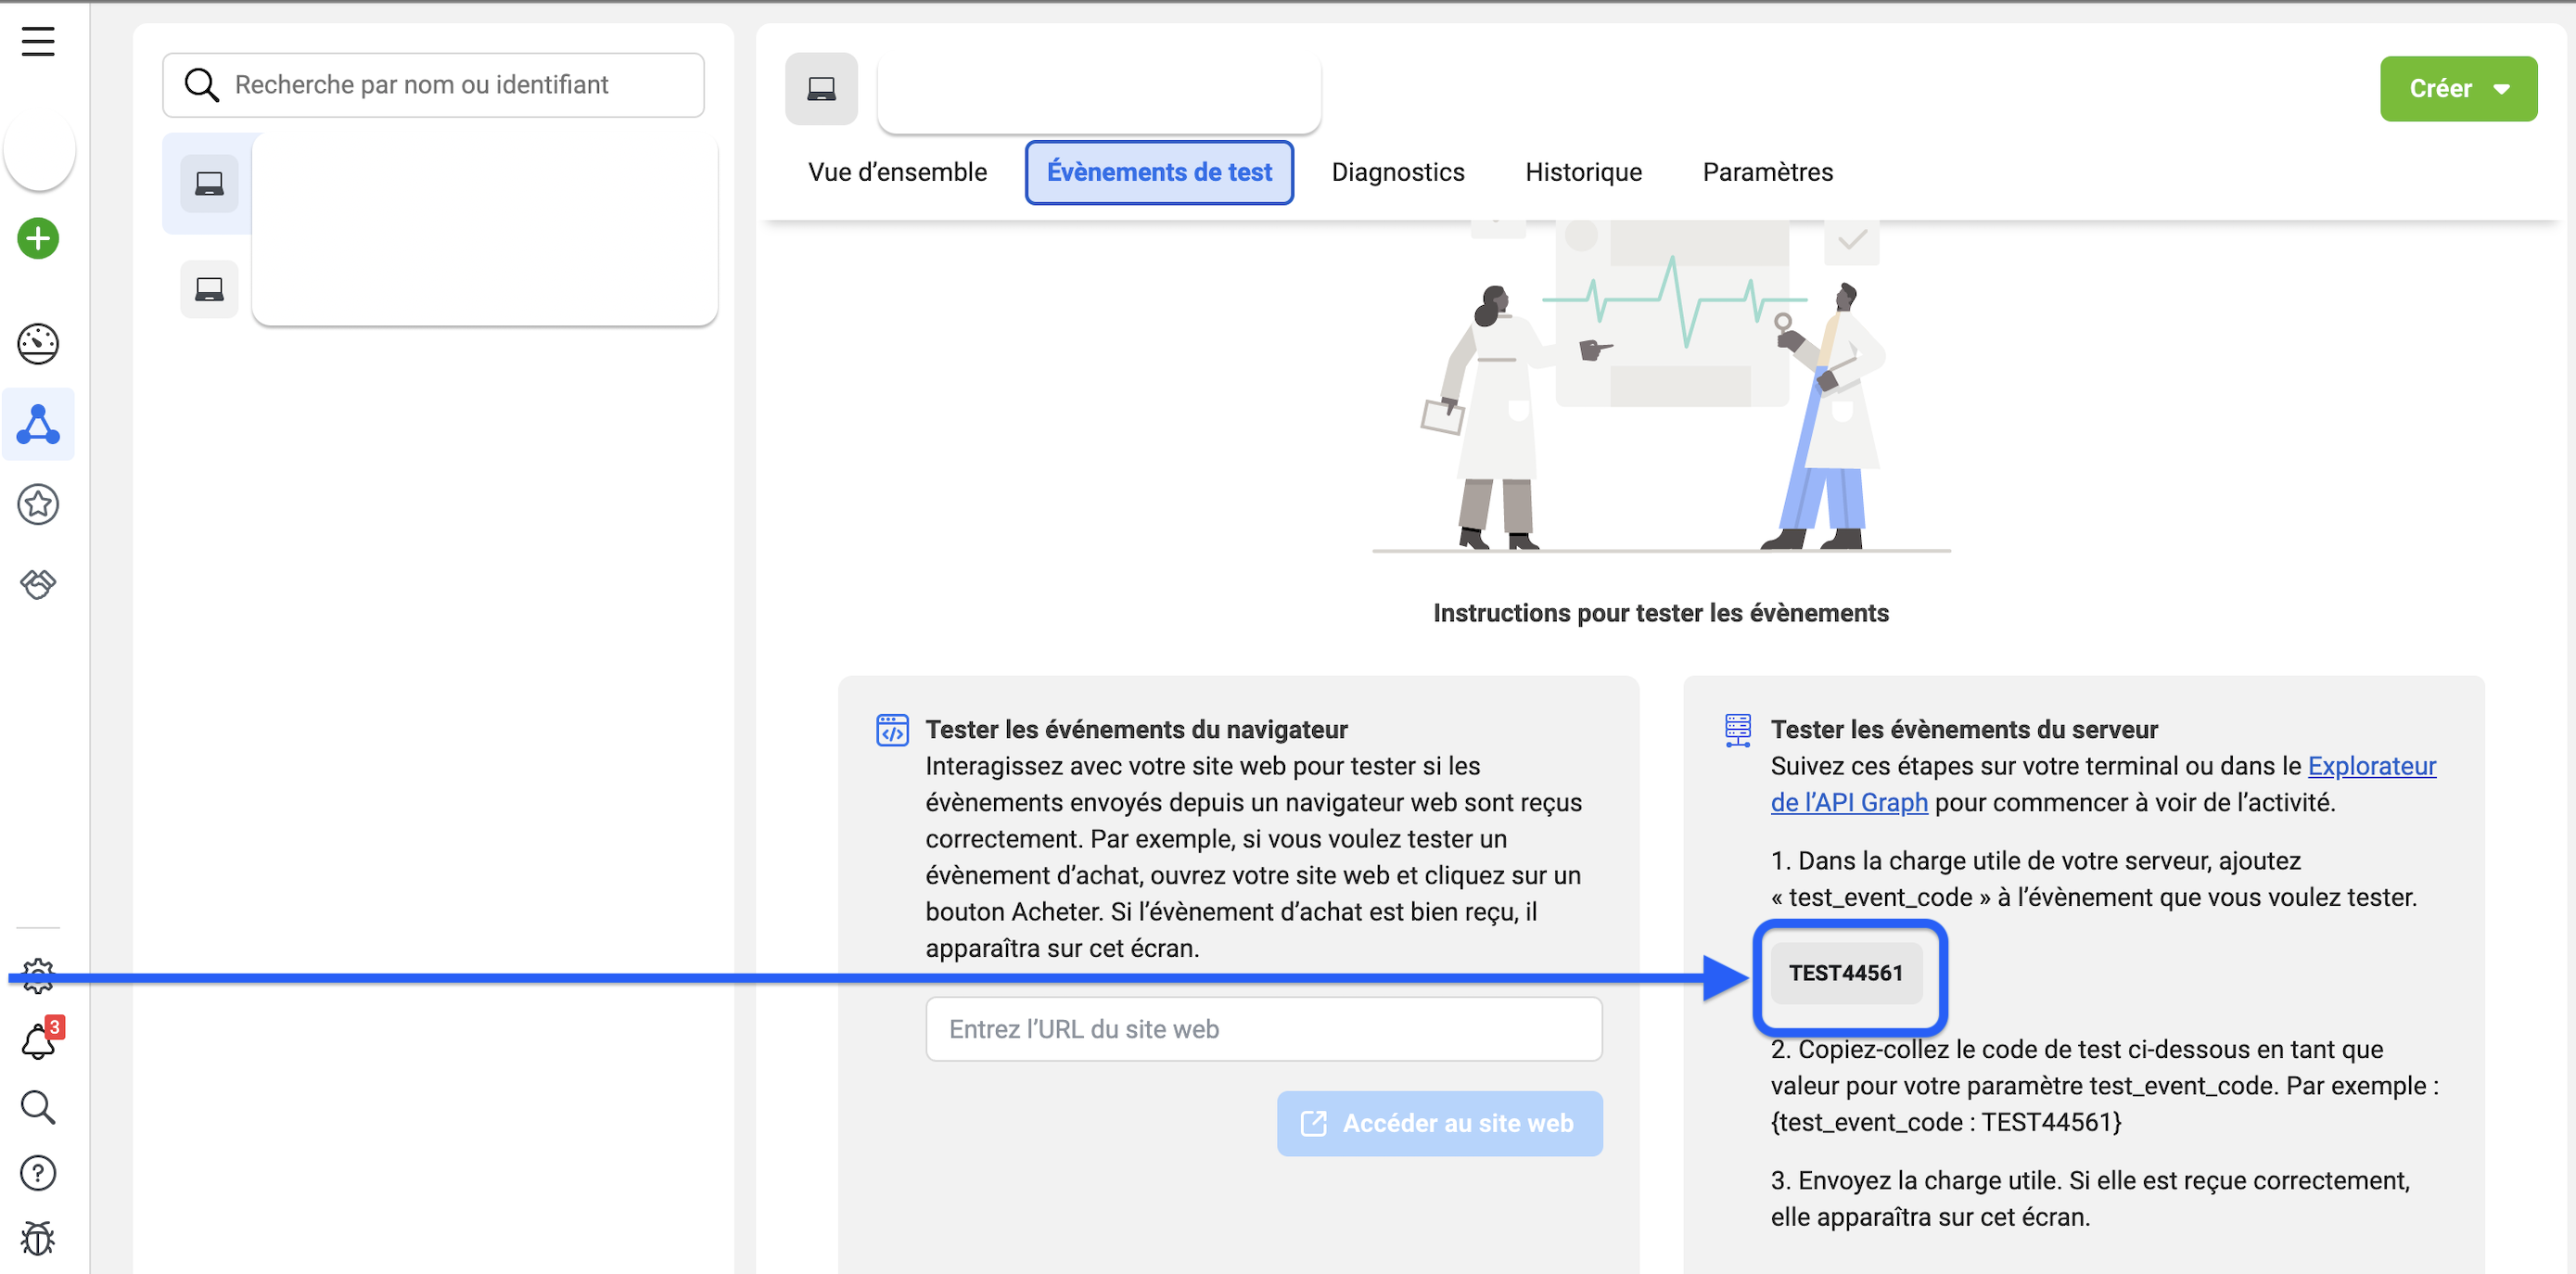Click the green plus connect data icon
Image resolution: width=2576 pixels, height=1274 pixels.
(38, 238)
